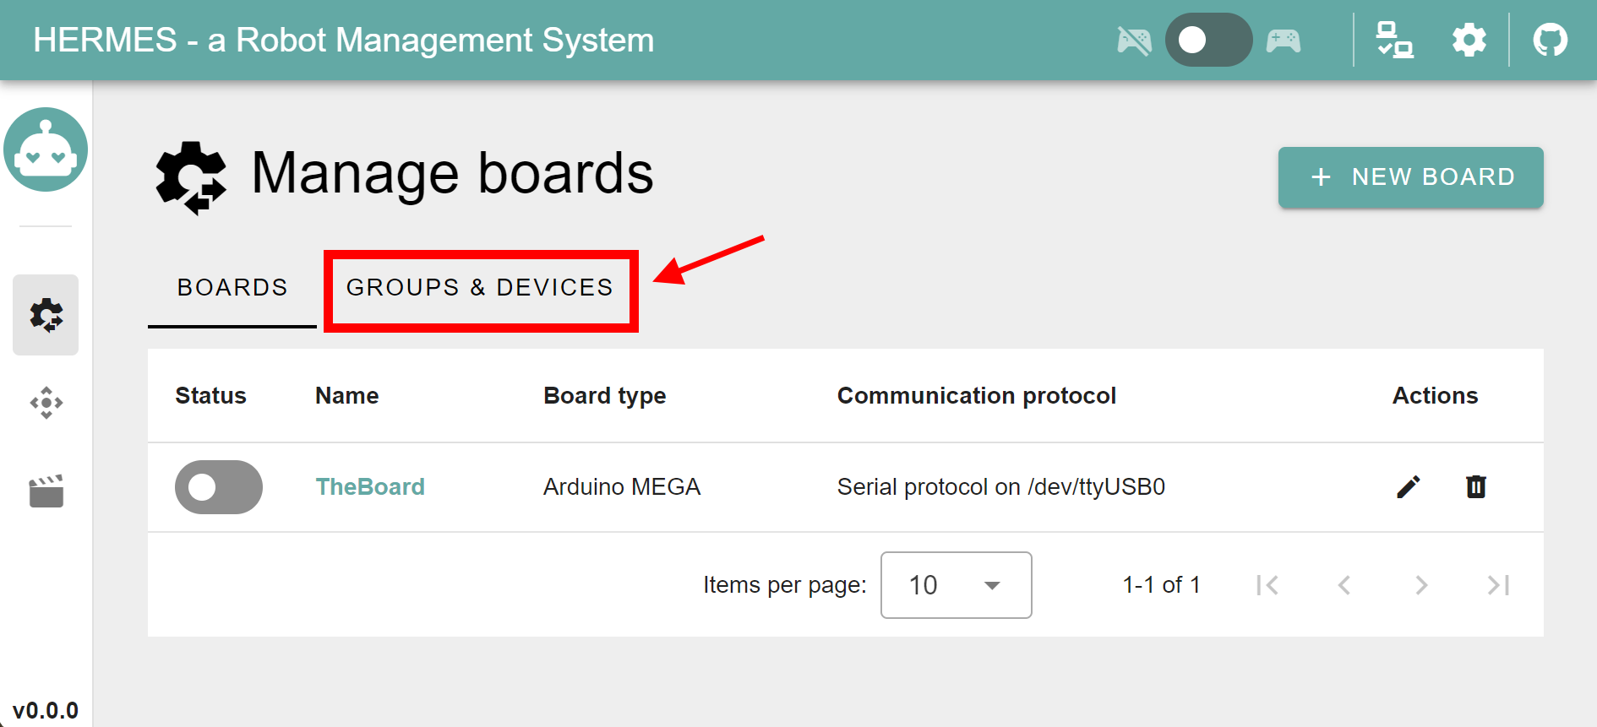1597x727 pixels.
Task: Click the Status column header
Action: coord(210,396)
